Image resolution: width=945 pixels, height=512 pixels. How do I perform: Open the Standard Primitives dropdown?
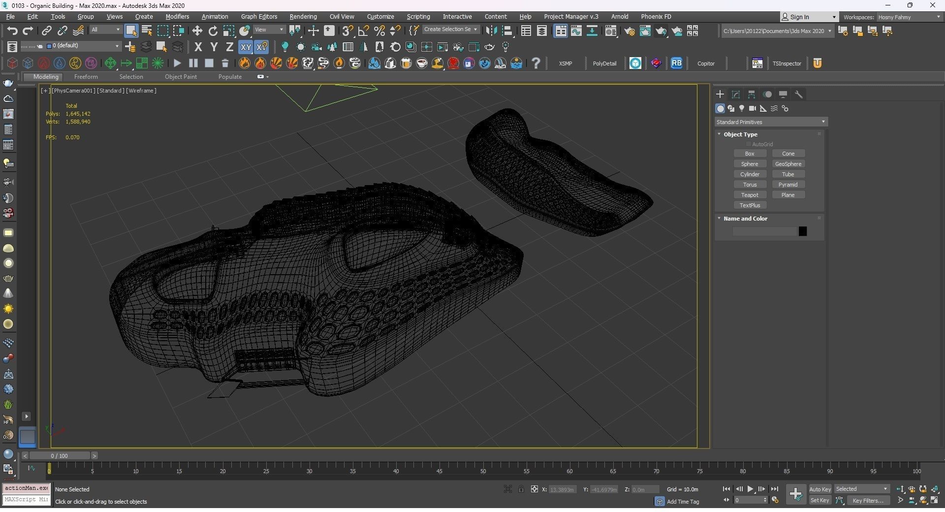pos(771,122)
